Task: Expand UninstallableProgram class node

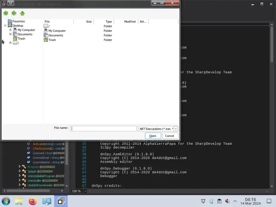Action: click(x=20, y=175)
